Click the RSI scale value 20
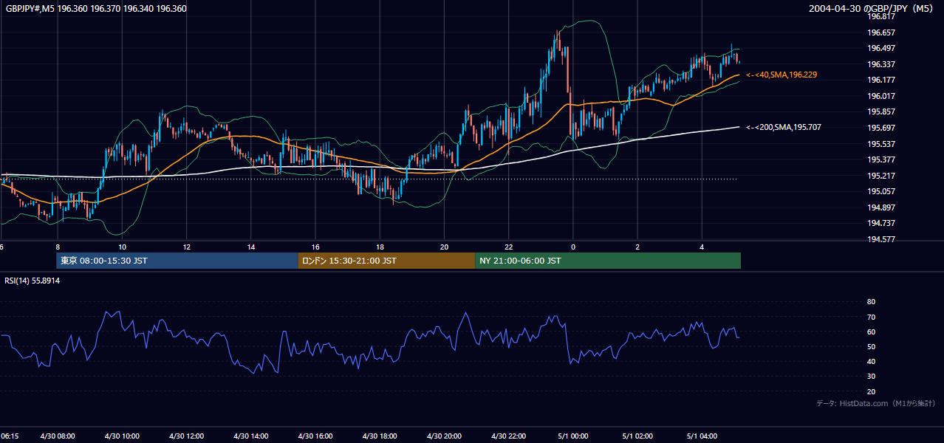The height and width of the screenshot is (443, 944). pos(871,392)
